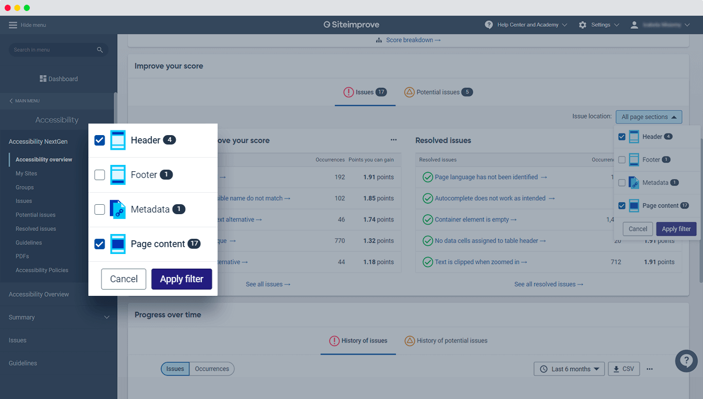Click the CSV export button
Image resolution: width=703 pixels, height=399 pixels.
[x=623, y=369]
